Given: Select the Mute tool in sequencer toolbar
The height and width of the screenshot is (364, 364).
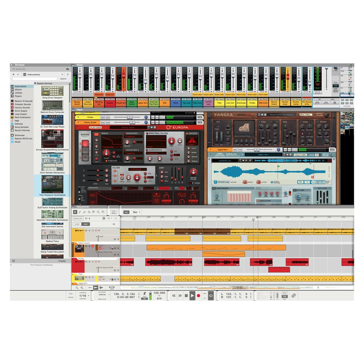Looking at the screenshot, I should [94, 212].
